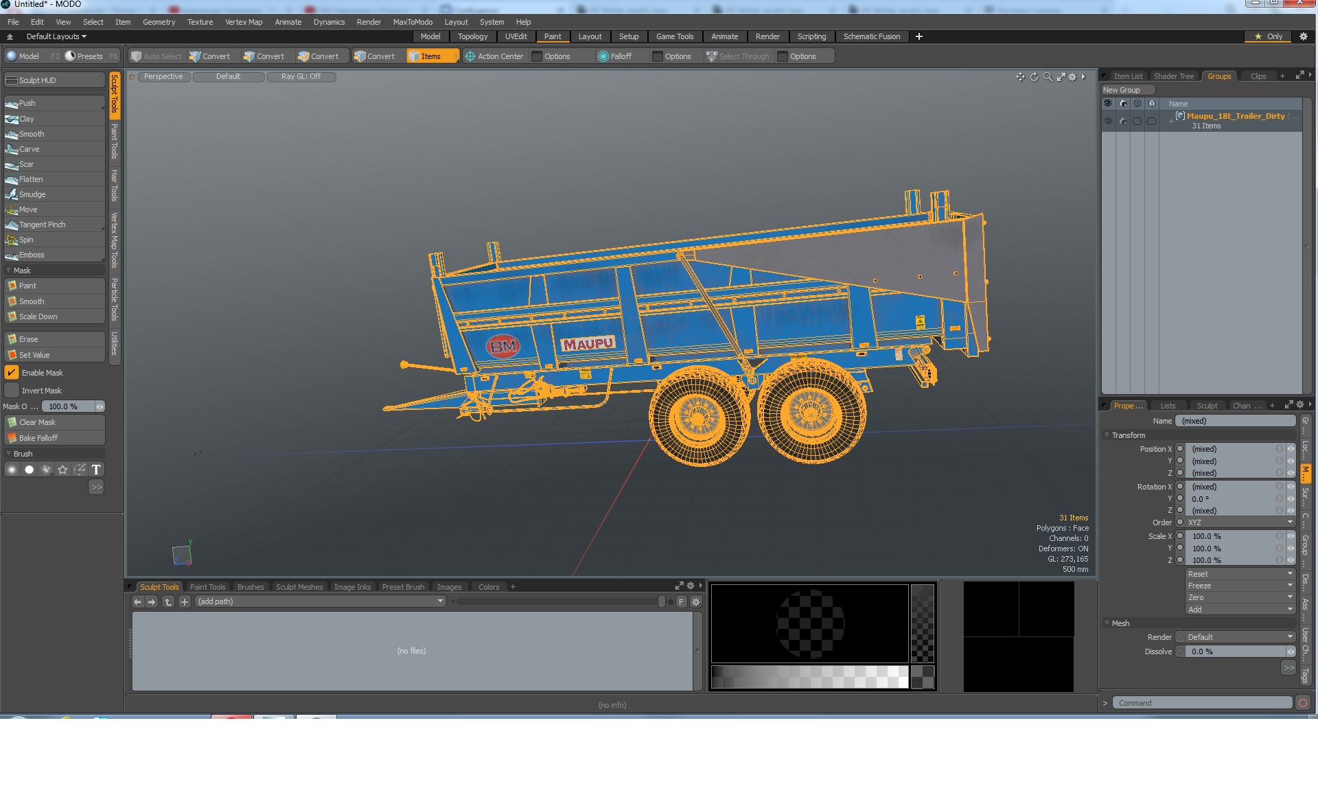Click the viewport zoom magnifier icon
This screenshot has height=795, width=1318.
click(1048, 77)
